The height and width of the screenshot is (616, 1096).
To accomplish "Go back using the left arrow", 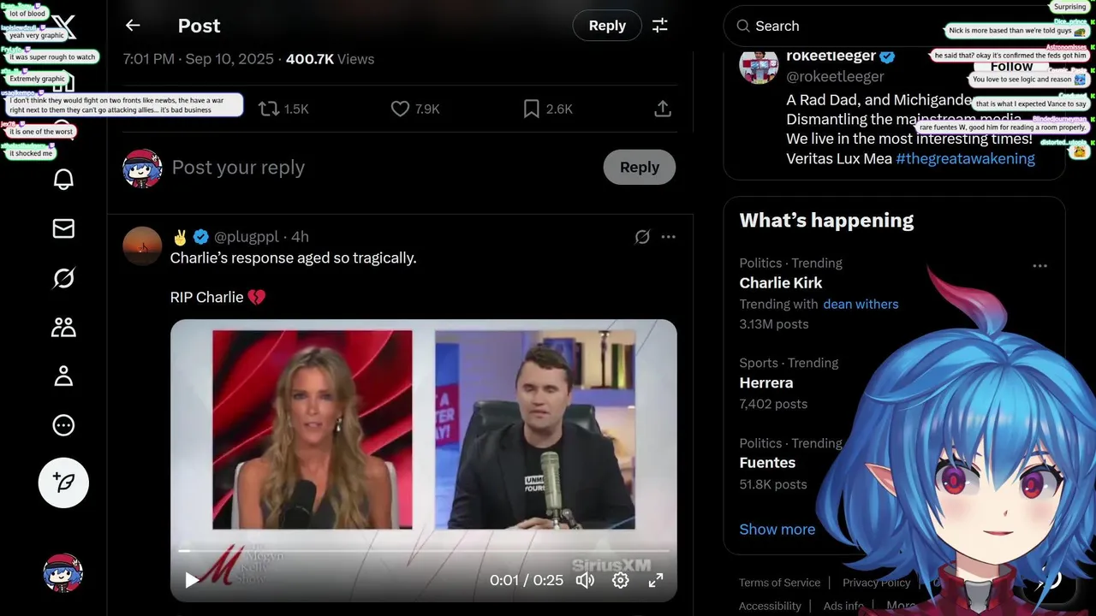I will (133, 26).
